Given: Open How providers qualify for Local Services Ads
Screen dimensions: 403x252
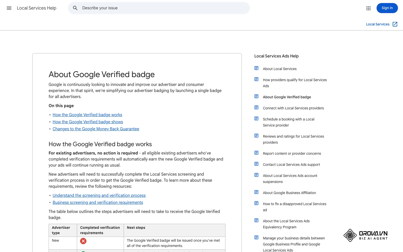Looking at the screenshot, I should [295, 83].
